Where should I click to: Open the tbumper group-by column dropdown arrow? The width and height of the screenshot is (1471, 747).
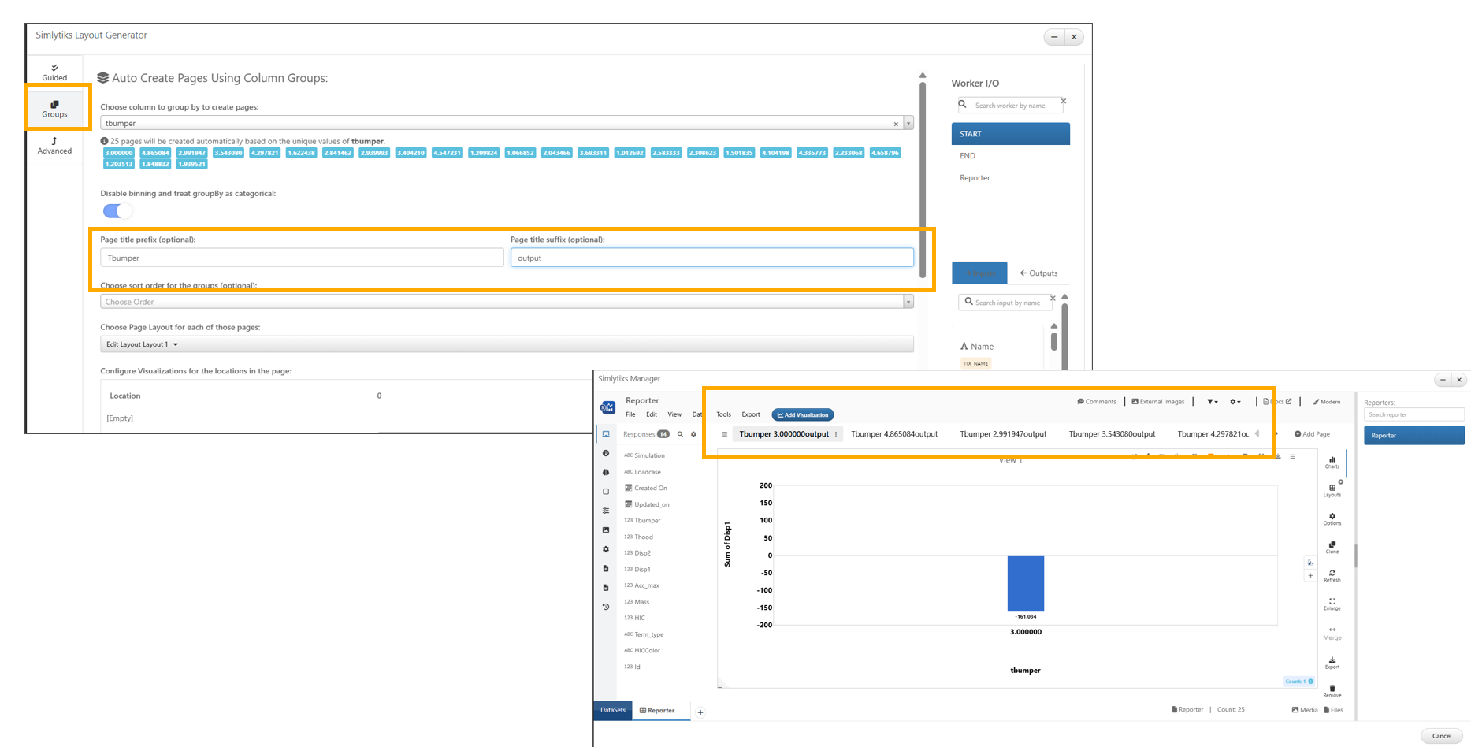click(908, 123)
